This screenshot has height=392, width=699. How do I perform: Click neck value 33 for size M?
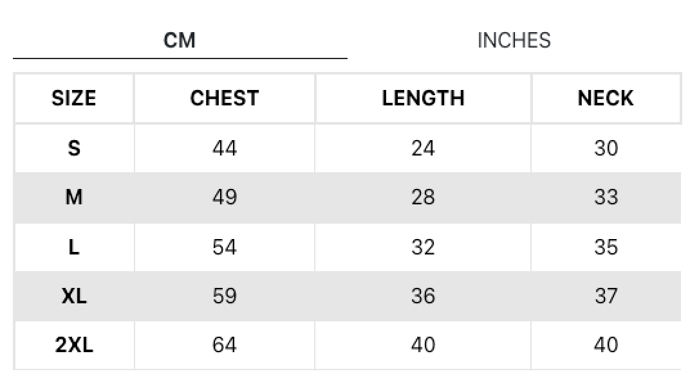click(x=606, y=197)
